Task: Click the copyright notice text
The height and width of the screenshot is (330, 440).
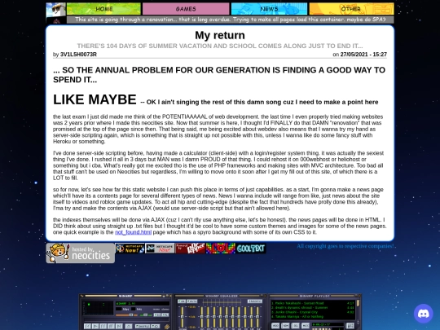Action: tap(345, 246)
